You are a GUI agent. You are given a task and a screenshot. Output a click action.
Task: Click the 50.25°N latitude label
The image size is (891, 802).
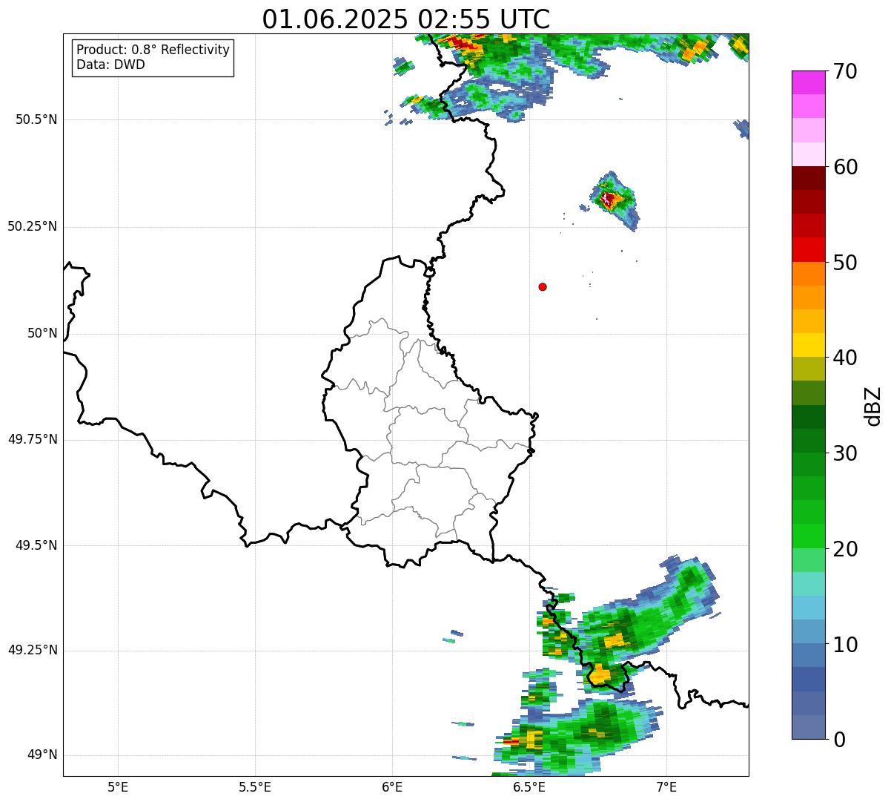point(32,226)
